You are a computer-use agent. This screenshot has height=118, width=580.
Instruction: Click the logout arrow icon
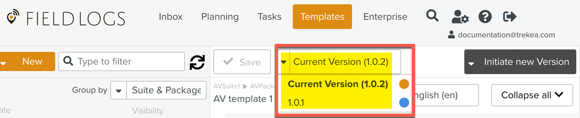[510, 17]
